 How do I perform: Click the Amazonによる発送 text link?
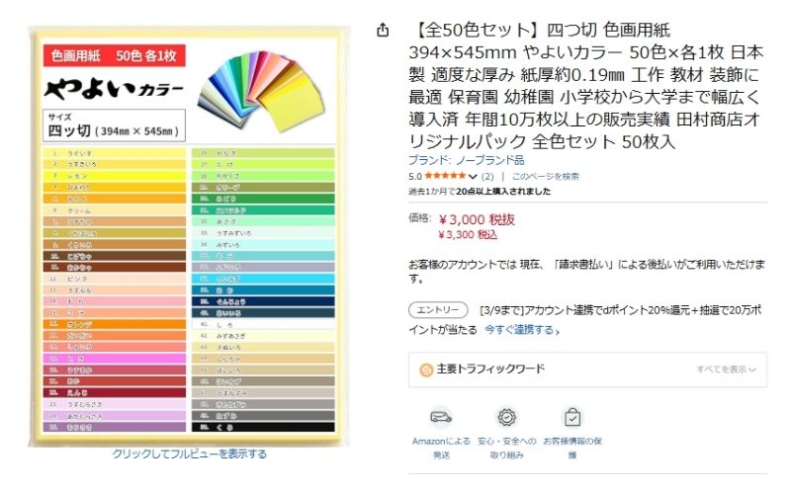pyautogui.click(x=441, y=448)
